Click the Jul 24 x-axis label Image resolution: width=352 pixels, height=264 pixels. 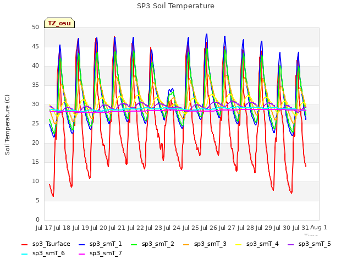coord(172,228)
